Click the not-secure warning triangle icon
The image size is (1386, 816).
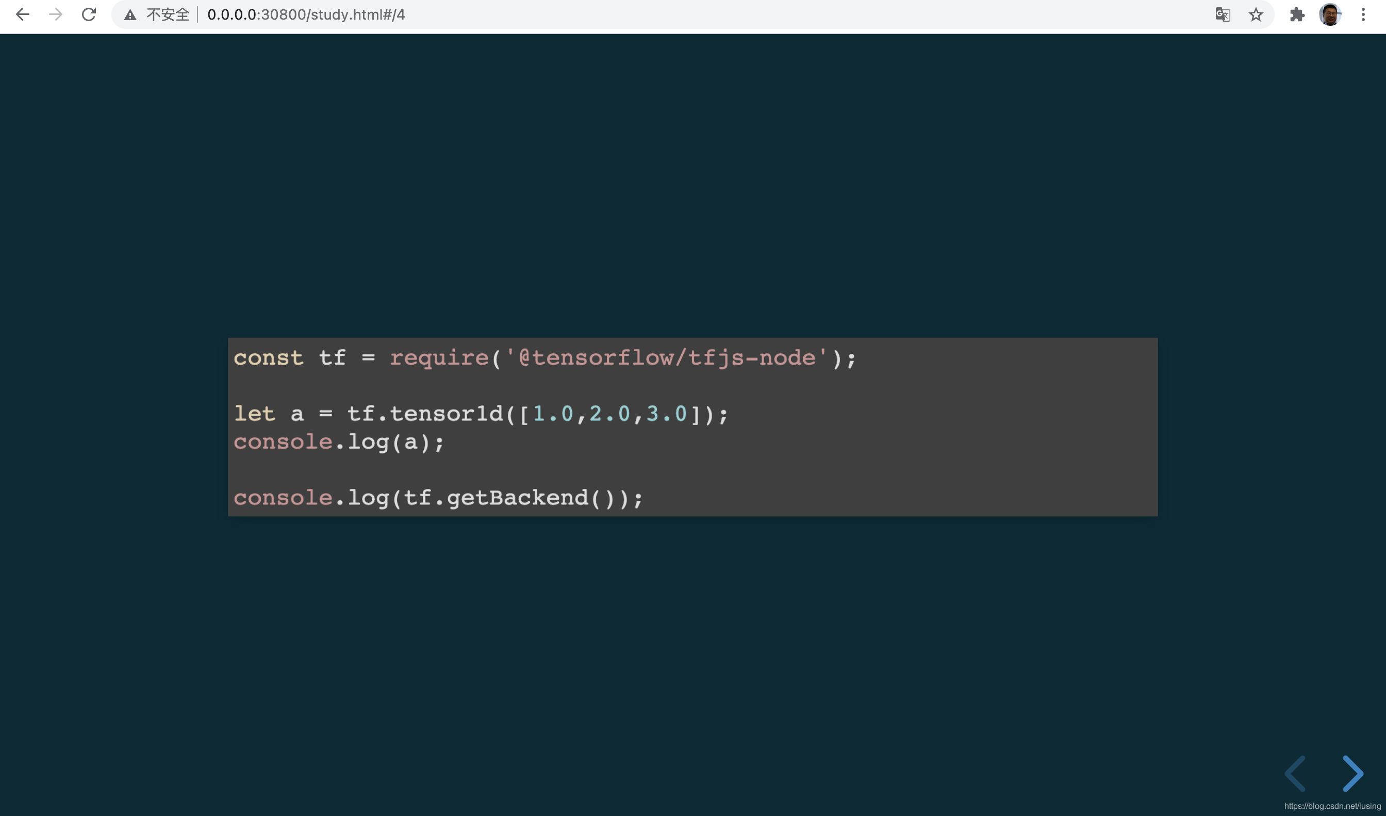[x=130, y=15]
